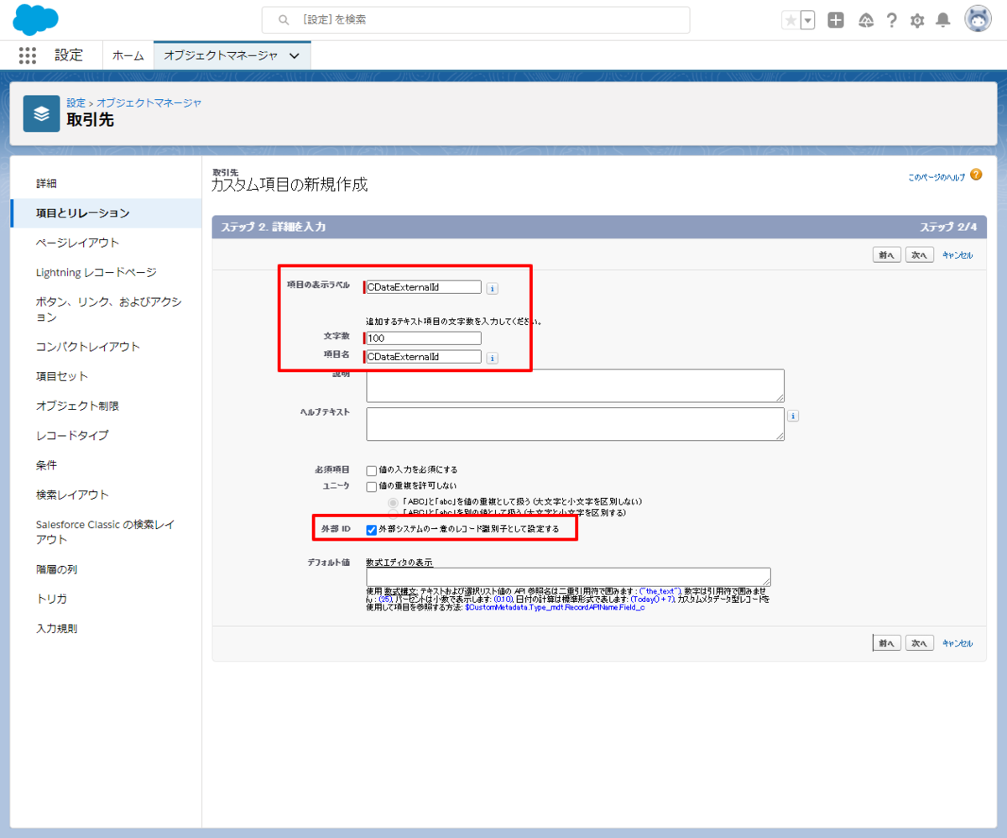
Task: Click the top 次へ button
Action: coord(920,255)
